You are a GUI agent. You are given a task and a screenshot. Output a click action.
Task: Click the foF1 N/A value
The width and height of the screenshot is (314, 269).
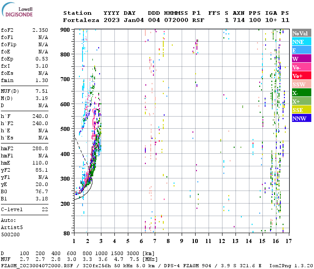click(x=43, y=37)
